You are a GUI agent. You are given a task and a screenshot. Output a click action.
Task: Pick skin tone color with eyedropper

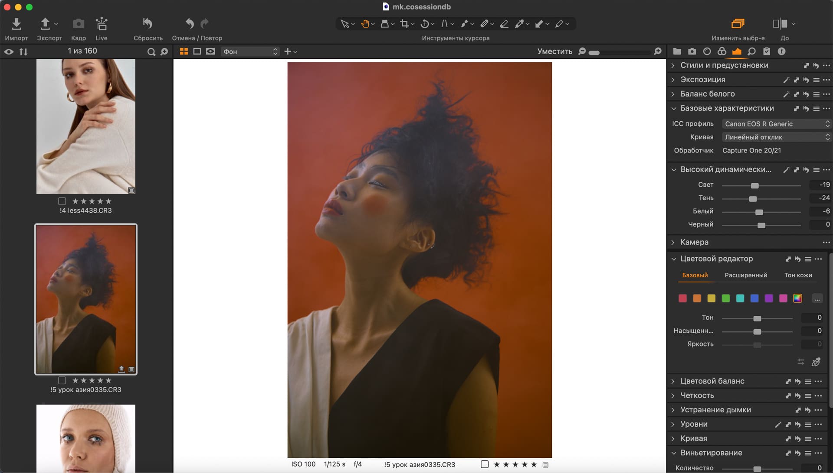816,362
